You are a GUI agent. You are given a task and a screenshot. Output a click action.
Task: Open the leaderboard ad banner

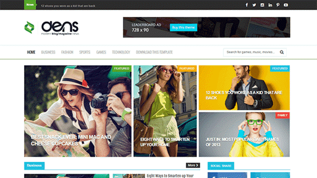[207, 27]
